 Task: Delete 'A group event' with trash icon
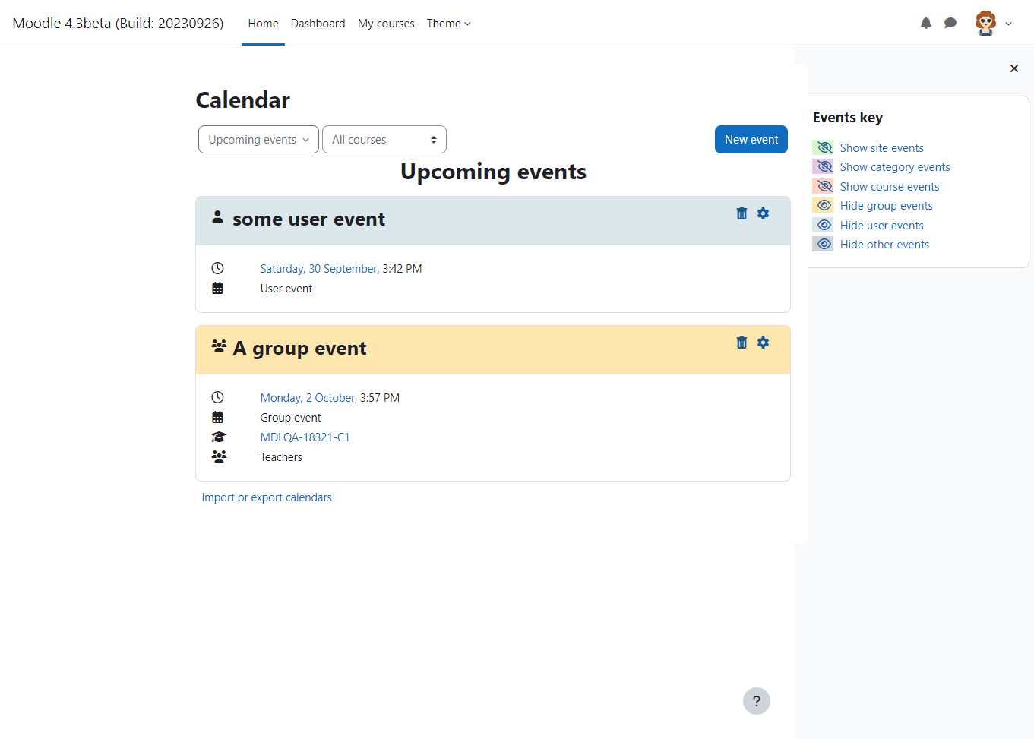(x=742, y=343)
